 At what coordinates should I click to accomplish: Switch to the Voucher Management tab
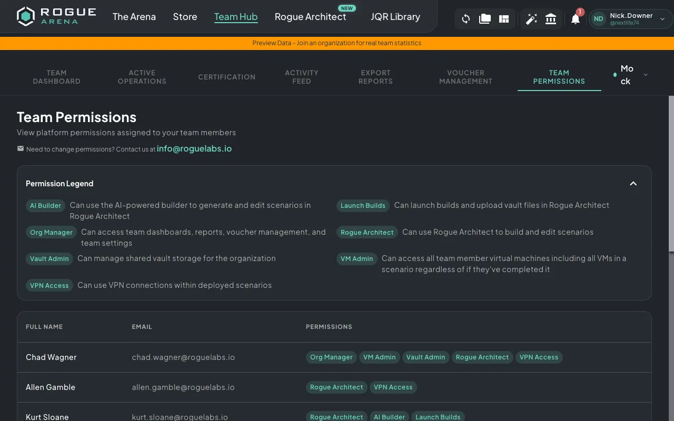point(465,77)
